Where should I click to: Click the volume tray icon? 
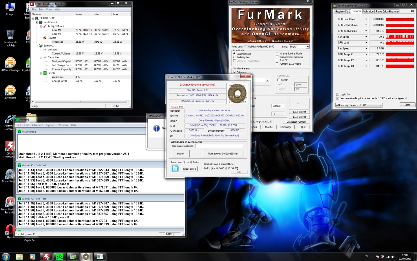click(393, 257)
